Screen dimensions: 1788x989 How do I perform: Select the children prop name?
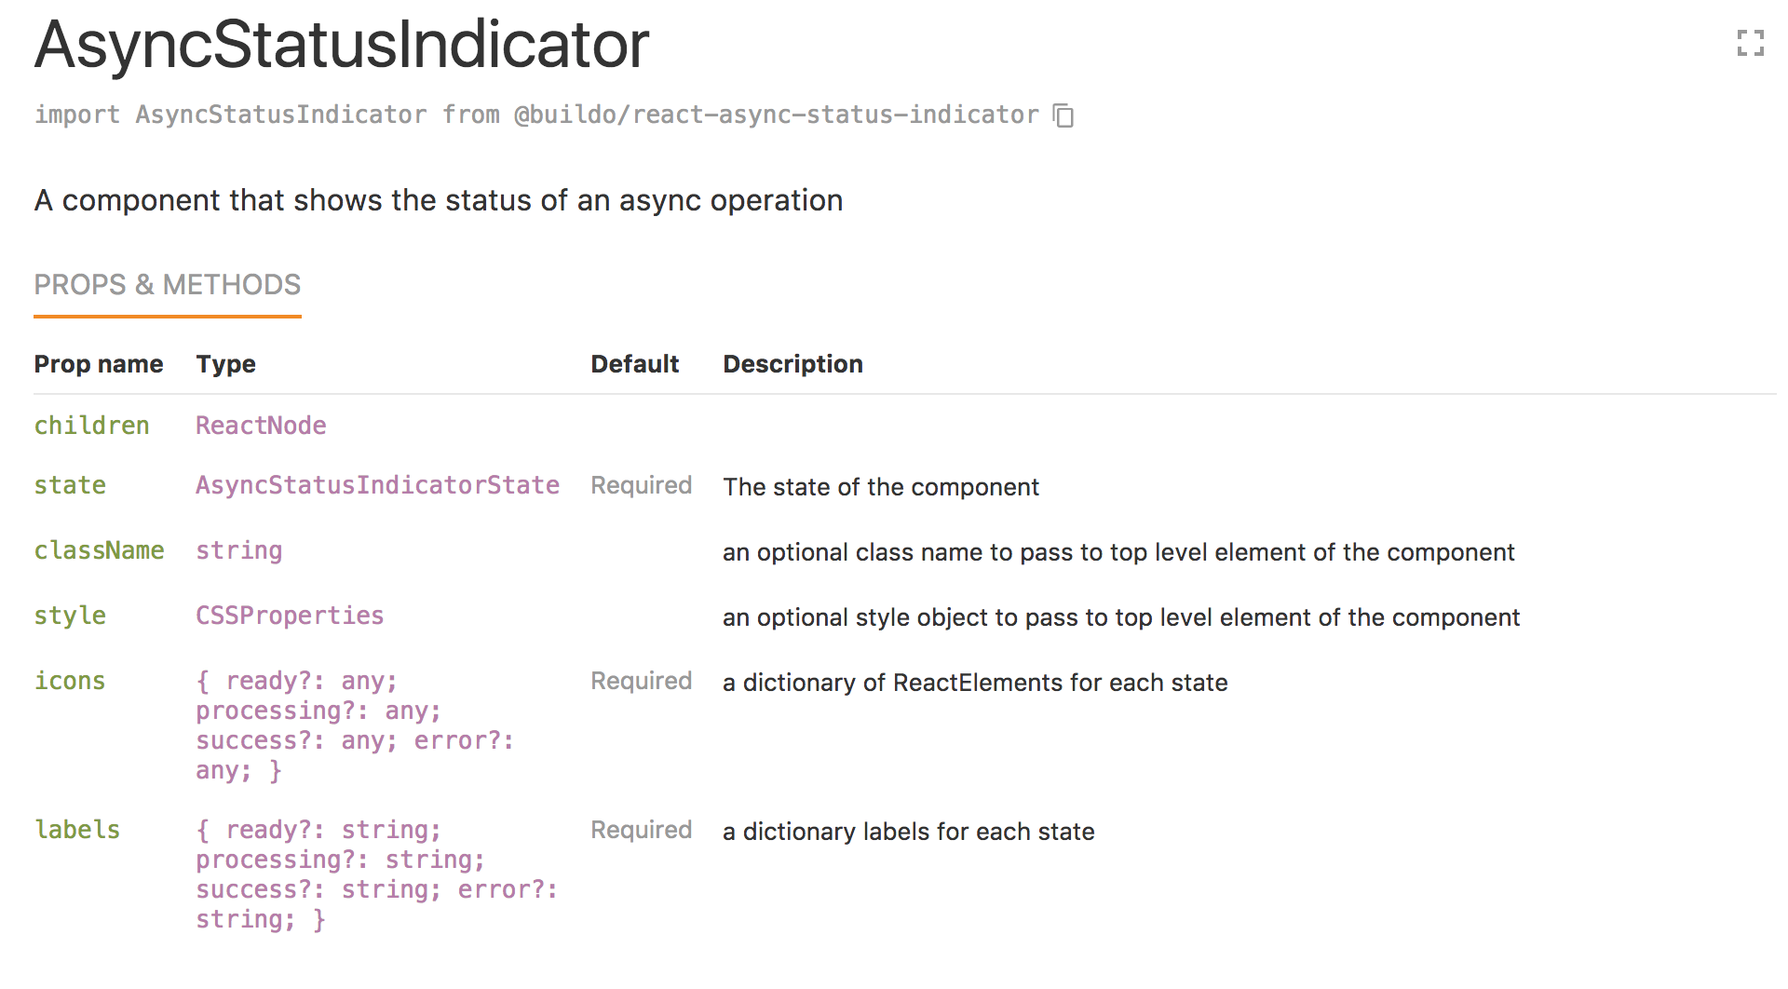point(91,426)
